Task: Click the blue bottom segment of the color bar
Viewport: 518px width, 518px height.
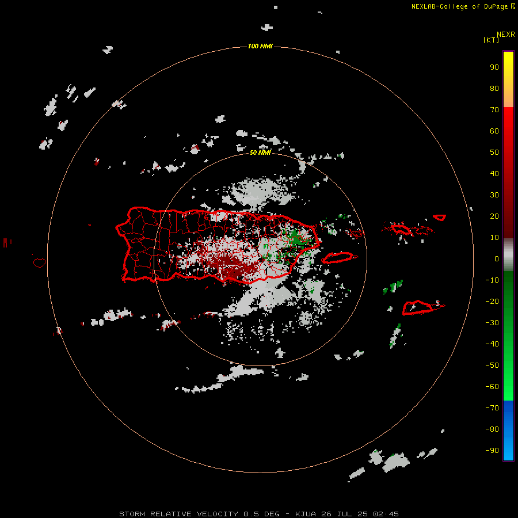Action: point(508,431)
